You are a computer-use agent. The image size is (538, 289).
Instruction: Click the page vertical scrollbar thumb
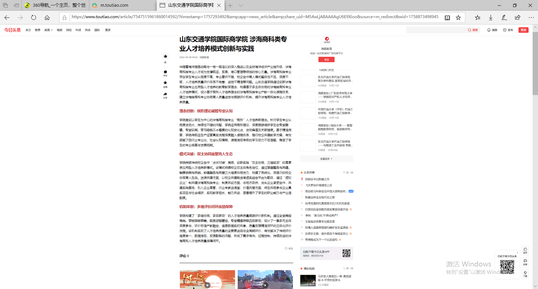(535, 64)
